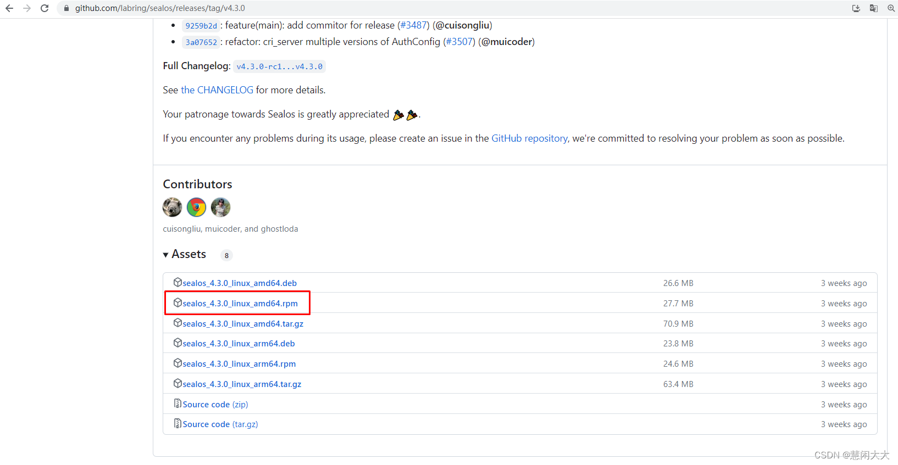Download sealos_4.3.0_linux_arm64.rpm
Image resolution: width=898 pixels, height=465 pixels.
(x=239, y=364)
